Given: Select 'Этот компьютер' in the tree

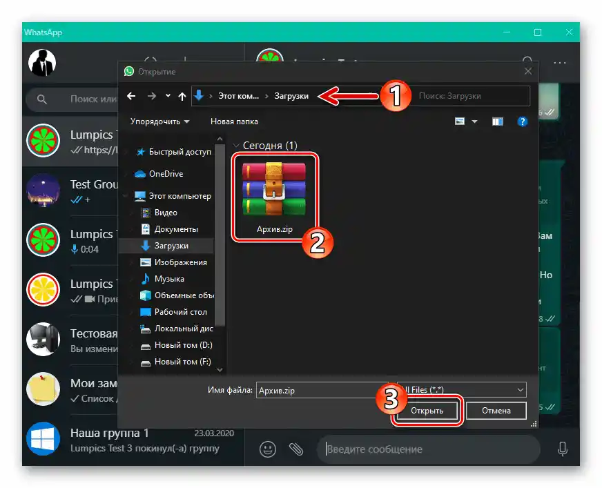Looking at the screenshot, I should [x=173, y=196].
